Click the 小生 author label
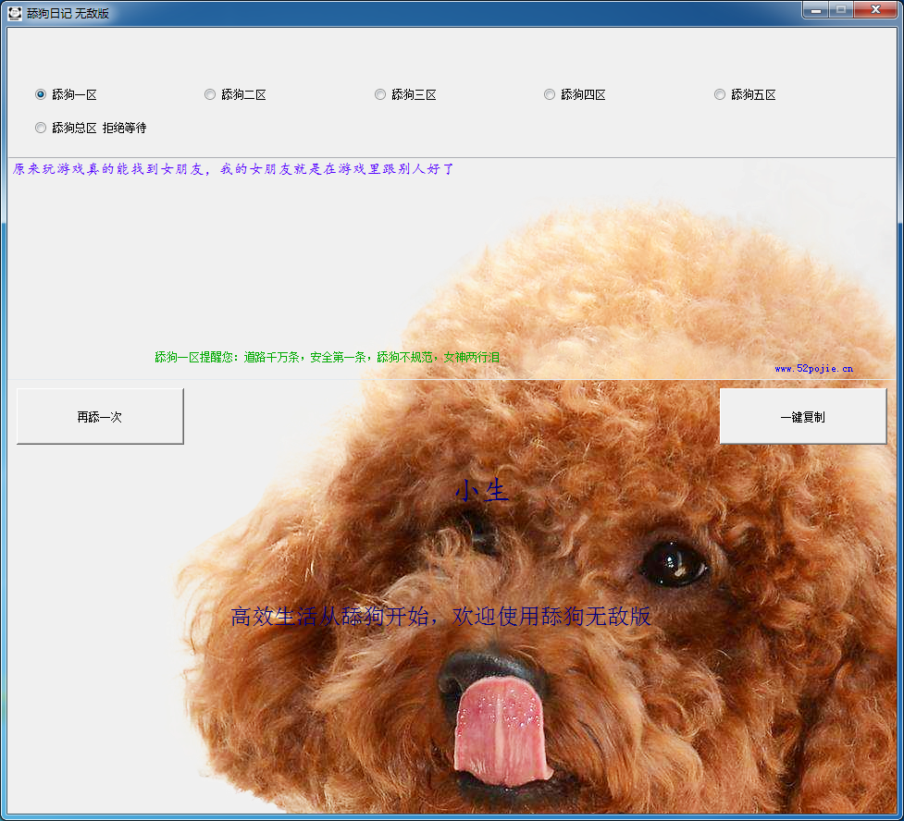Image resolution: width=904 pixels, height=821 pixels. tap(482, 491)
